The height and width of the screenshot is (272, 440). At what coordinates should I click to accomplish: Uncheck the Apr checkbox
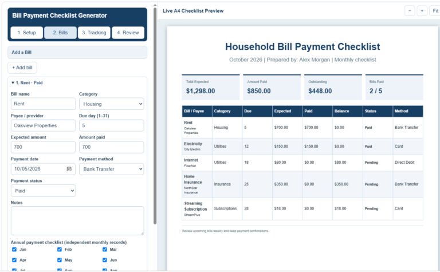click(14, 260)
